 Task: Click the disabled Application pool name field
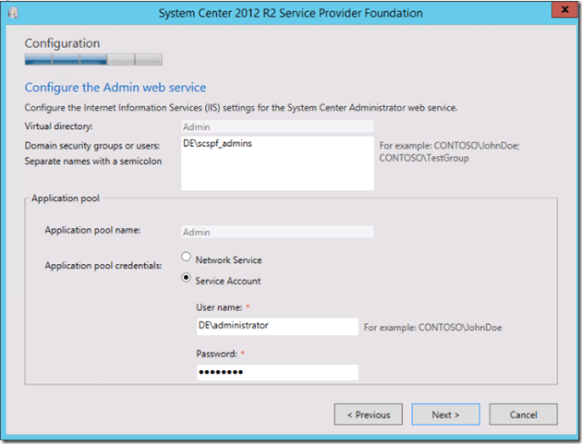pos(277,233)
